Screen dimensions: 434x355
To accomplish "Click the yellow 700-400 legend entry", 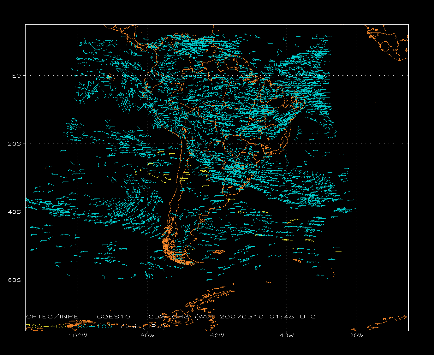I will click(46, 327).
